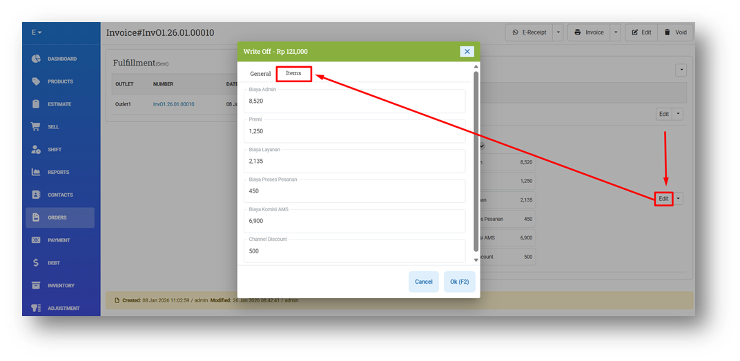This screenshot has width=740, height=361.
Task: Click the dialog vertical scrollbar thumb
Action: (476, 162)
